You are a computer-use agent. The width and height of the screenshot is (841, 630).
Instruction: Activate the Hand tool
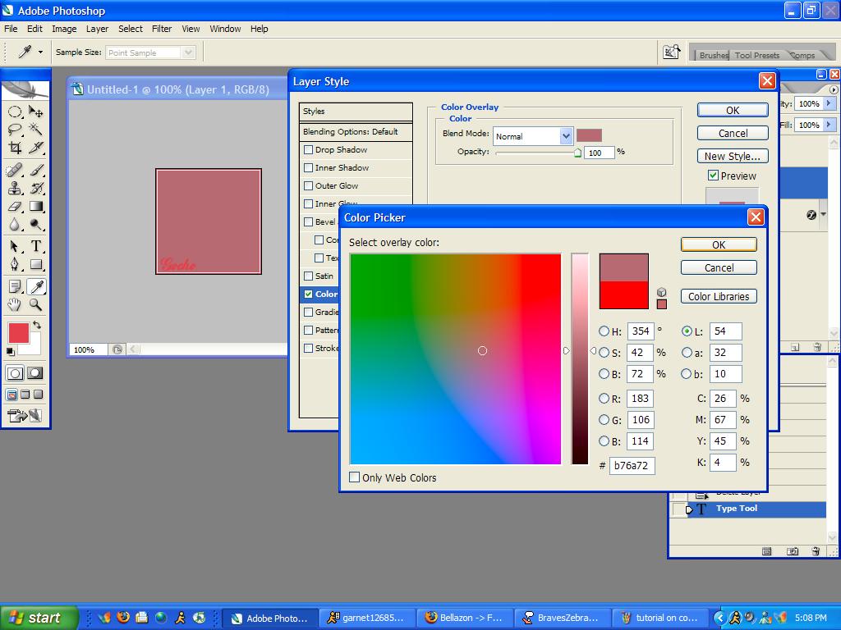tap(15, 305)
